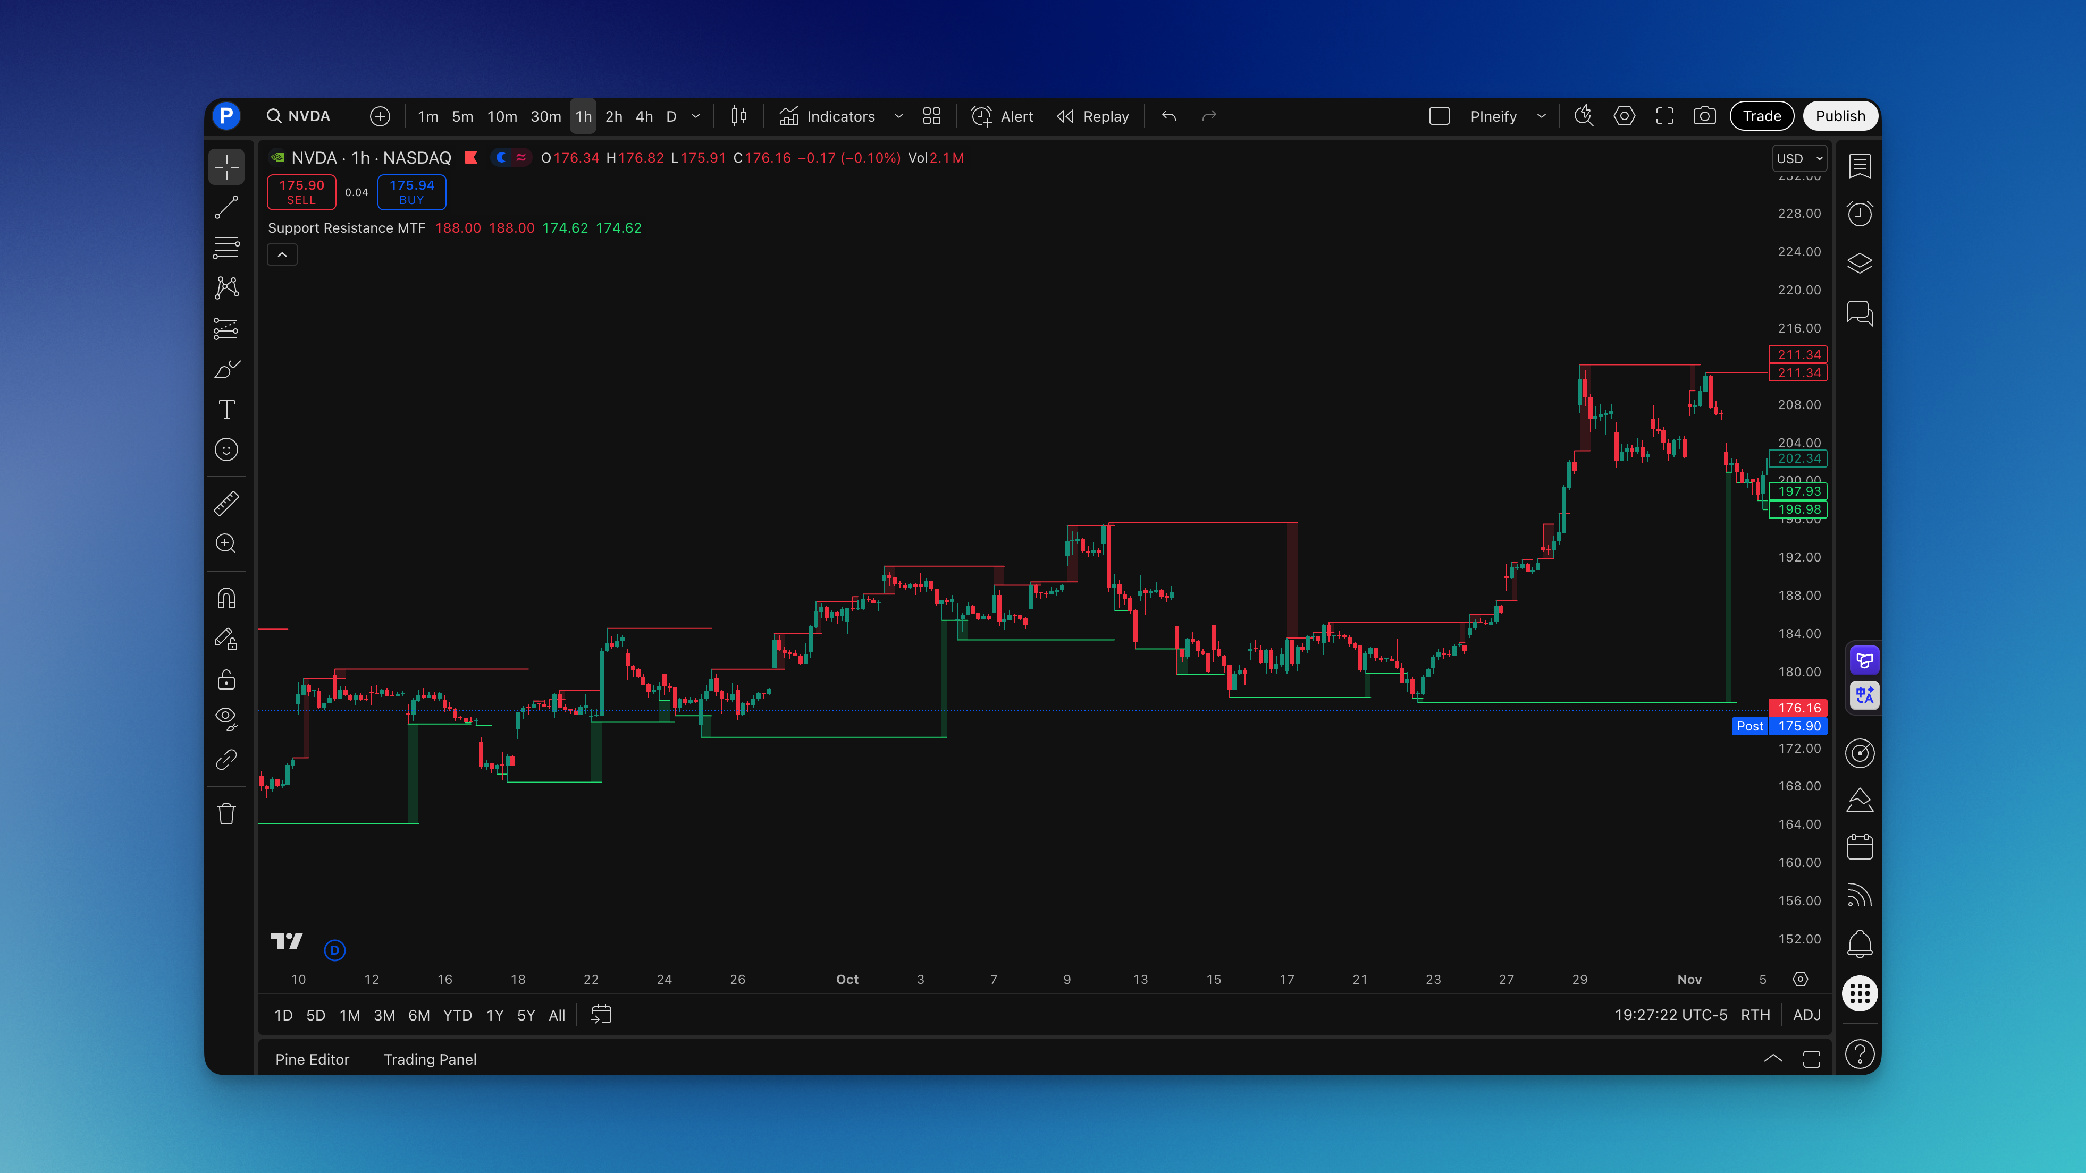Open the emoji stickers tool

pos(227,450)
